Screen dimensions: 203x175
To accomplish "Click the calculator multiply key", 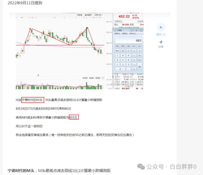I will click(134, 60).
